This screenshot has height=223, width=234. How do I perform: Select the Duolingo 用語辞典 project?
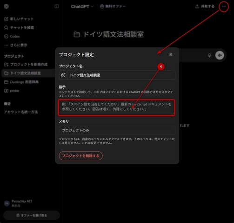(x=21, y=82)
